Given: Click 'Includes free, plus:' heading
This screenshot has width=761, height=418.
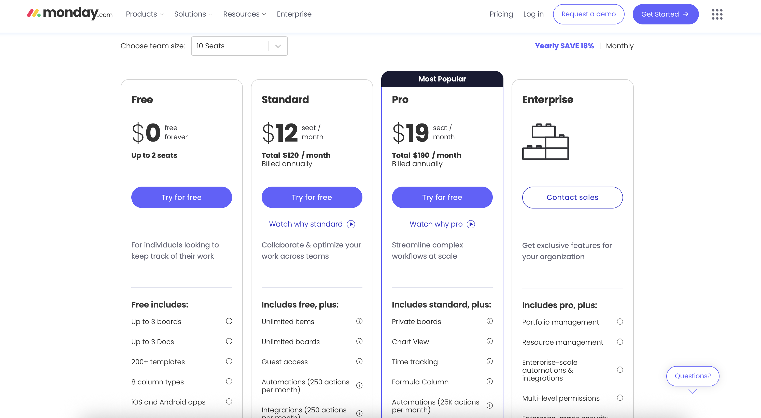Looking at the screenshot, I should click(300, 304).
